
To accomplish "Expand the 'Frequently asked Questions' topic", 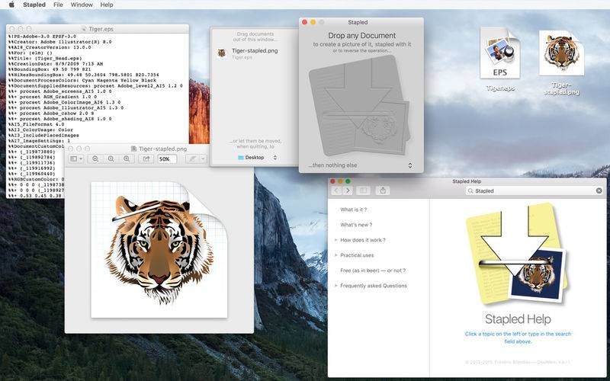I will 335,285.
